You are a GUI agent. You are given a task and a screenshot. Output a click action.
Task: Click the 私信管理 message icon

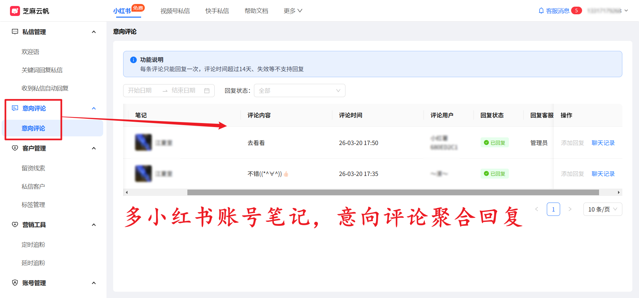click(15, 32)
